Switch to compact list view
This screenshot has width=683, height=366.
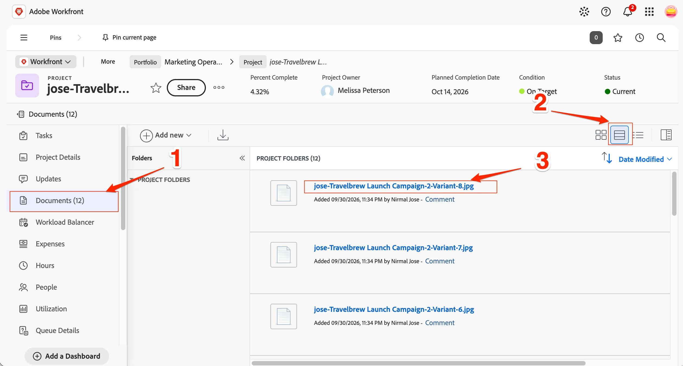[x=638, y=135]
